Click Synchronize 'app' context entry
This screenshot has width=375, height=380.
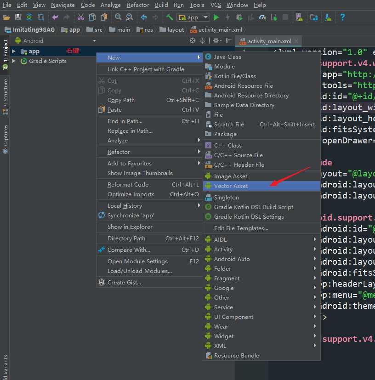[x=149, y=216]
